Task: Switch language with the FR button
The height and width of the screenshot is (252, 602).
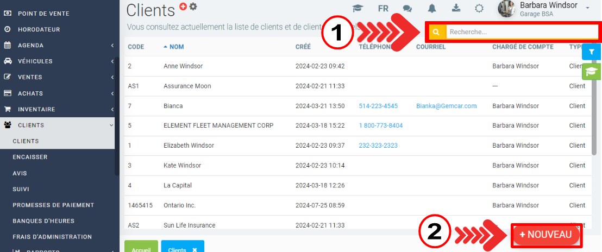Action: pyautogui.click(x=382, y=8)
